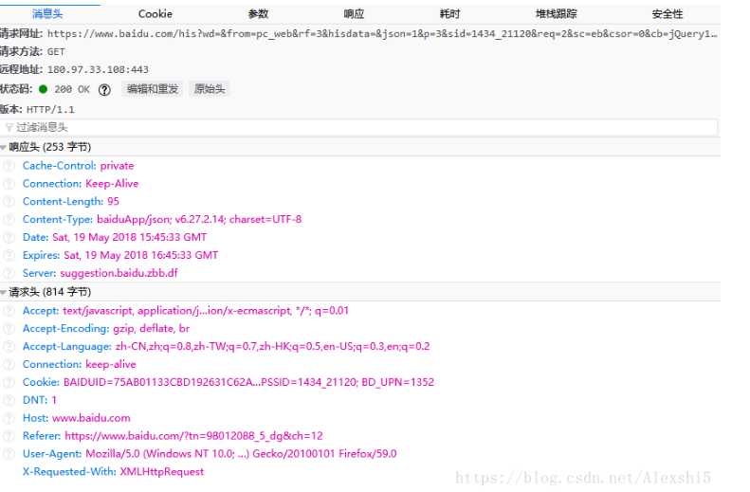Click help icon beside Date header
Image resolution: width=750 pixels, height=492 pixels.
tap(9, 238)
